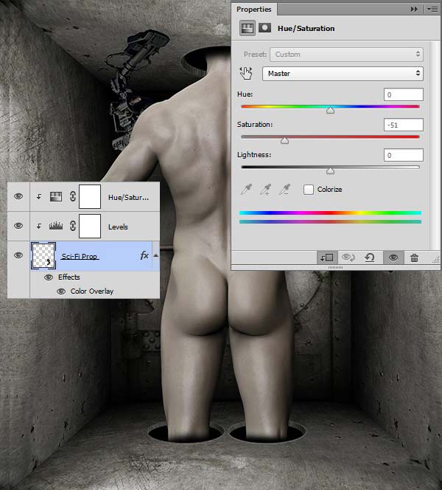Select the subtract-from-sample eyedropper tool
This screenshot has width=442, height=490.
[x=285, y=189]
